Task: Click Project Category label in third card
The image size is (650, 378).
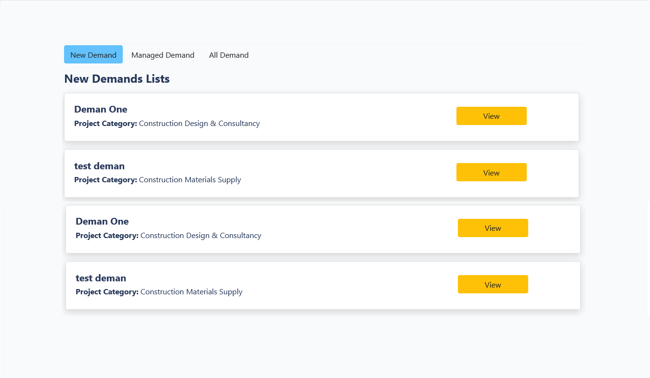Action: tap(107, 236)
